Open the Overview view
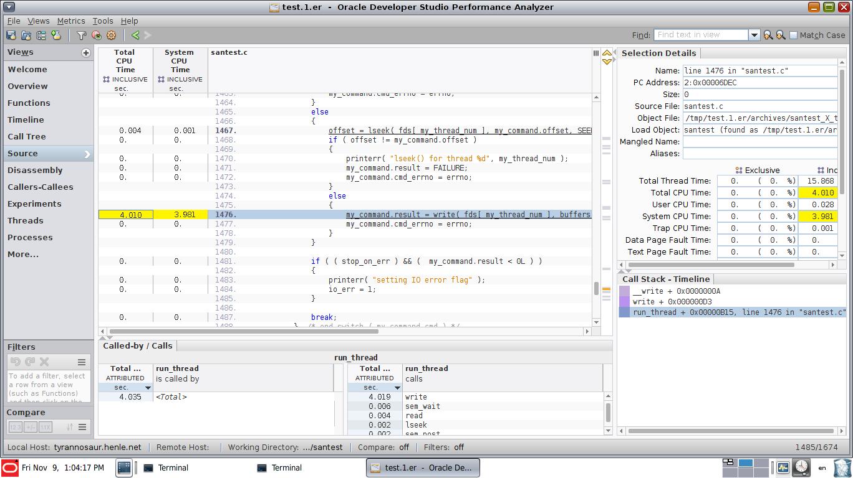853x478 pixels. point(49,87)
